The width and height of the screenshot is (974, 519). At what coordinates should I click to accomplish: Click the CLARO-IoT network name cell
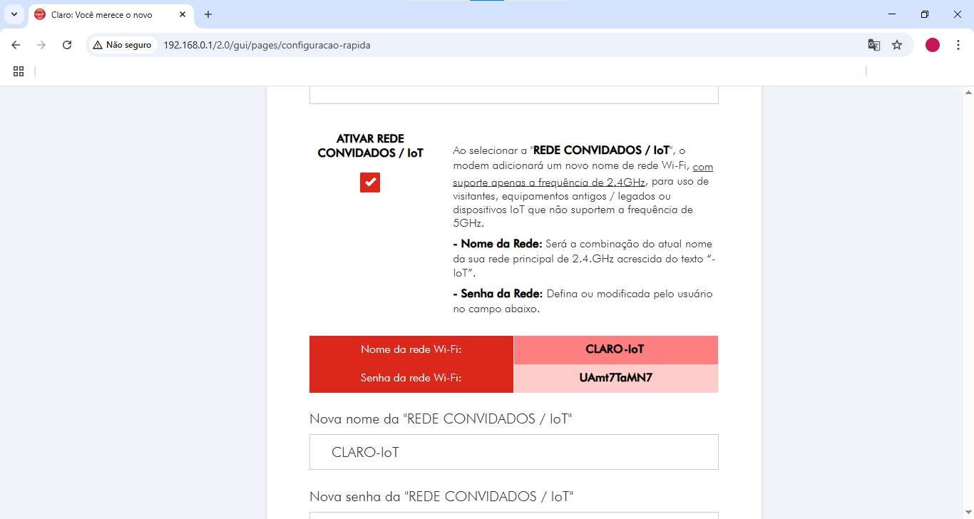[x=615, y=350]
